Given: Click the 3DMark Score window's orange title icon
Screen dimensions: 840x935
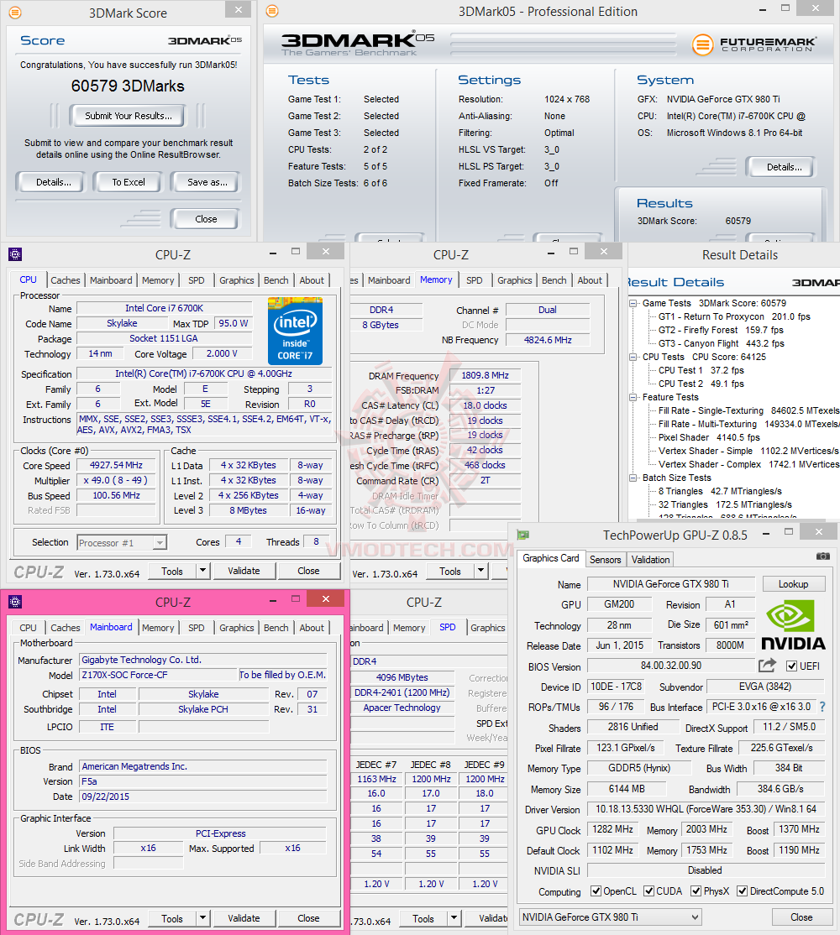Looking at the screenshot, I should (x=15, y=13).
